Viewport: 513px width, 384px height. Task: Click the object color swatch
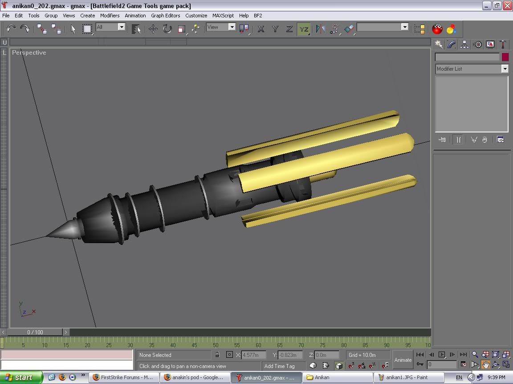pyautogui.click(x=505, y=57)
